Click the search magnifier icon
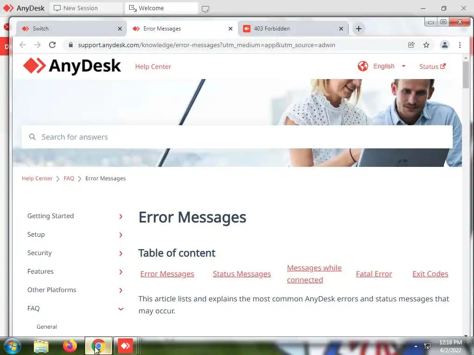The width and height of the screenshot is (474, 355). [32, 137]
